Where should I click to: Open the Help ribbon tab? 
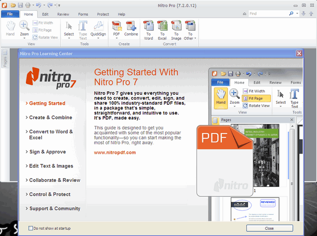click(121, 14)
